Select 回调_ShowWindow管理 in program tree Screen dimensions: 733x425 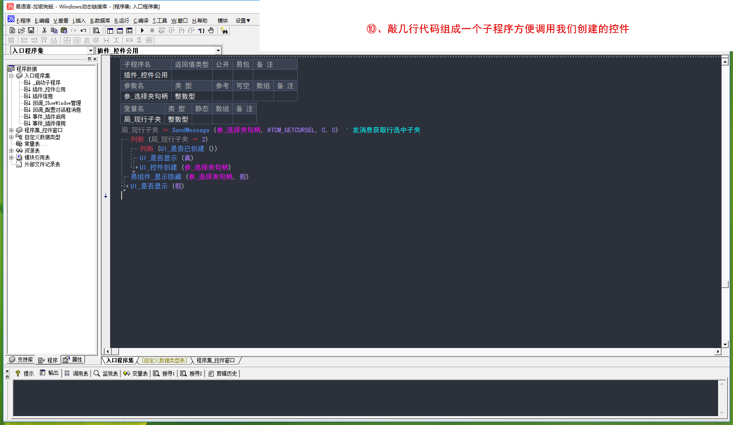coord(57,103)
